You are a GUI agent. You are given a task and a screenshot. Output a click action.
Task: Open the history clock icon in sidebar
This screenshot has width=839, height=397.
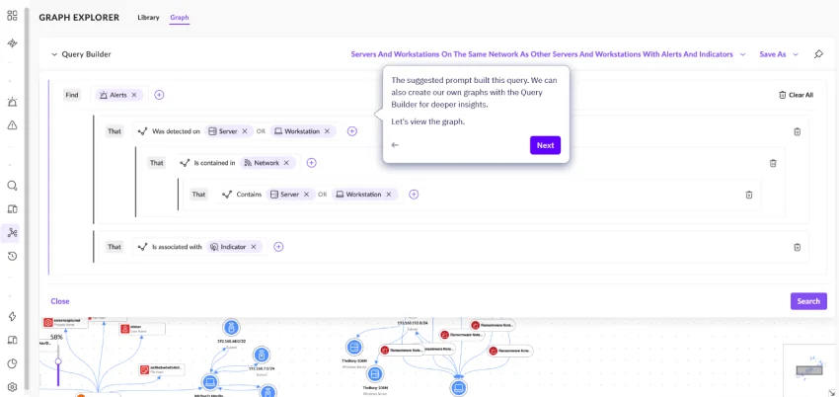tap(12, 257)
